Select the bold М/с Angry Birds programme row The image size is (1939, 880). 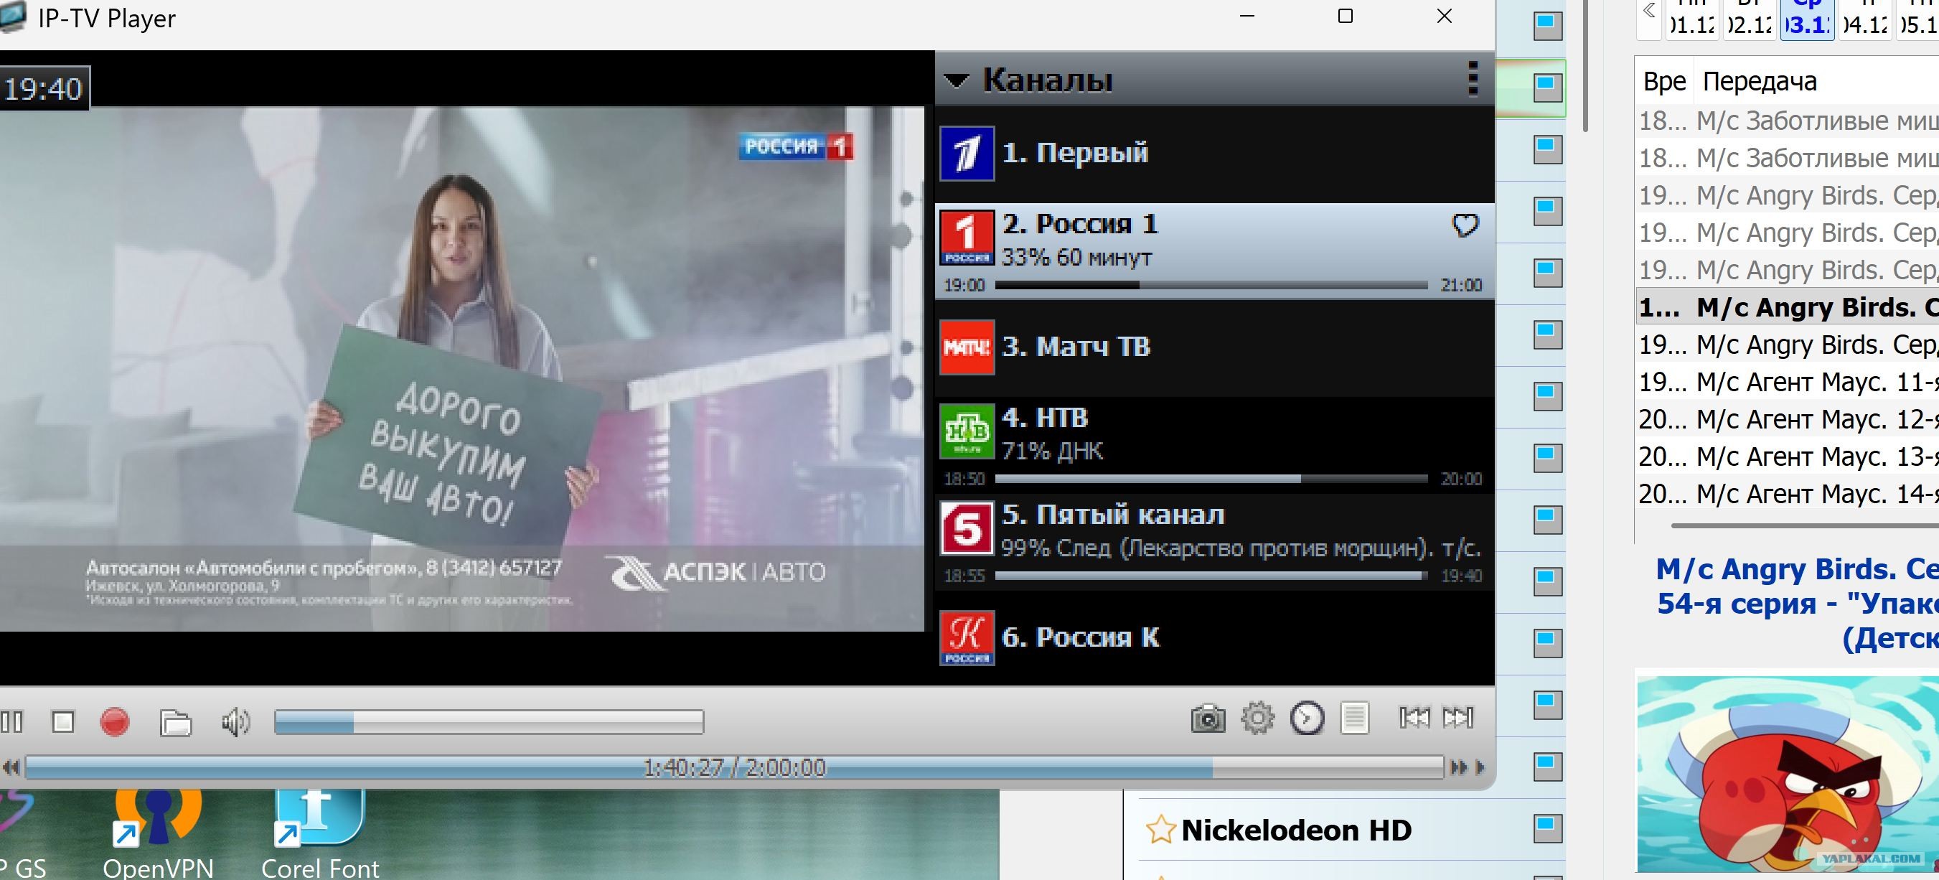[1788, 308]
